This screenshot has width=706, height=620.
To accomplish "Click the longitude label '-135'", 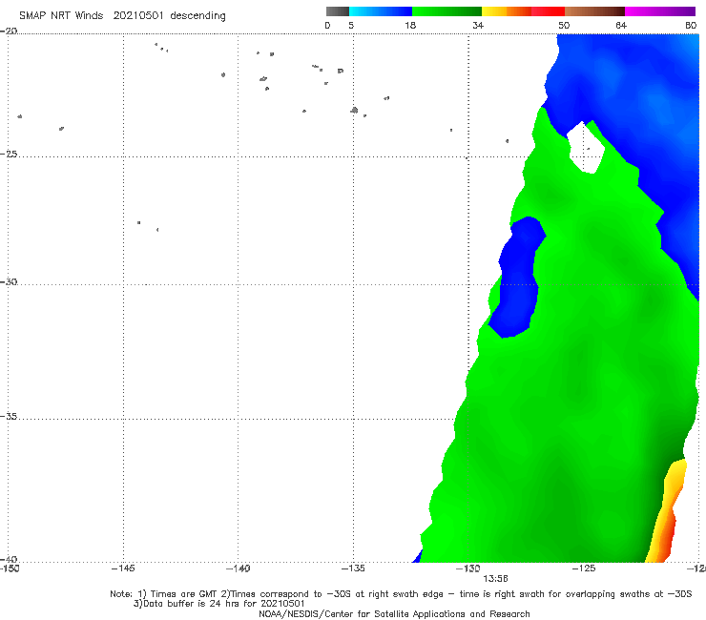I will (353, 568).
